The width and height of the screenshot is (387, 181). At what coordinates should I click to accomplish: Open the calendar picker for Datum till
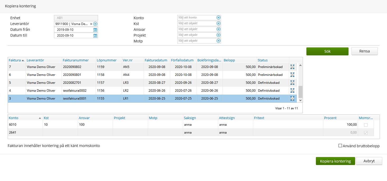(x=95, y=35)
